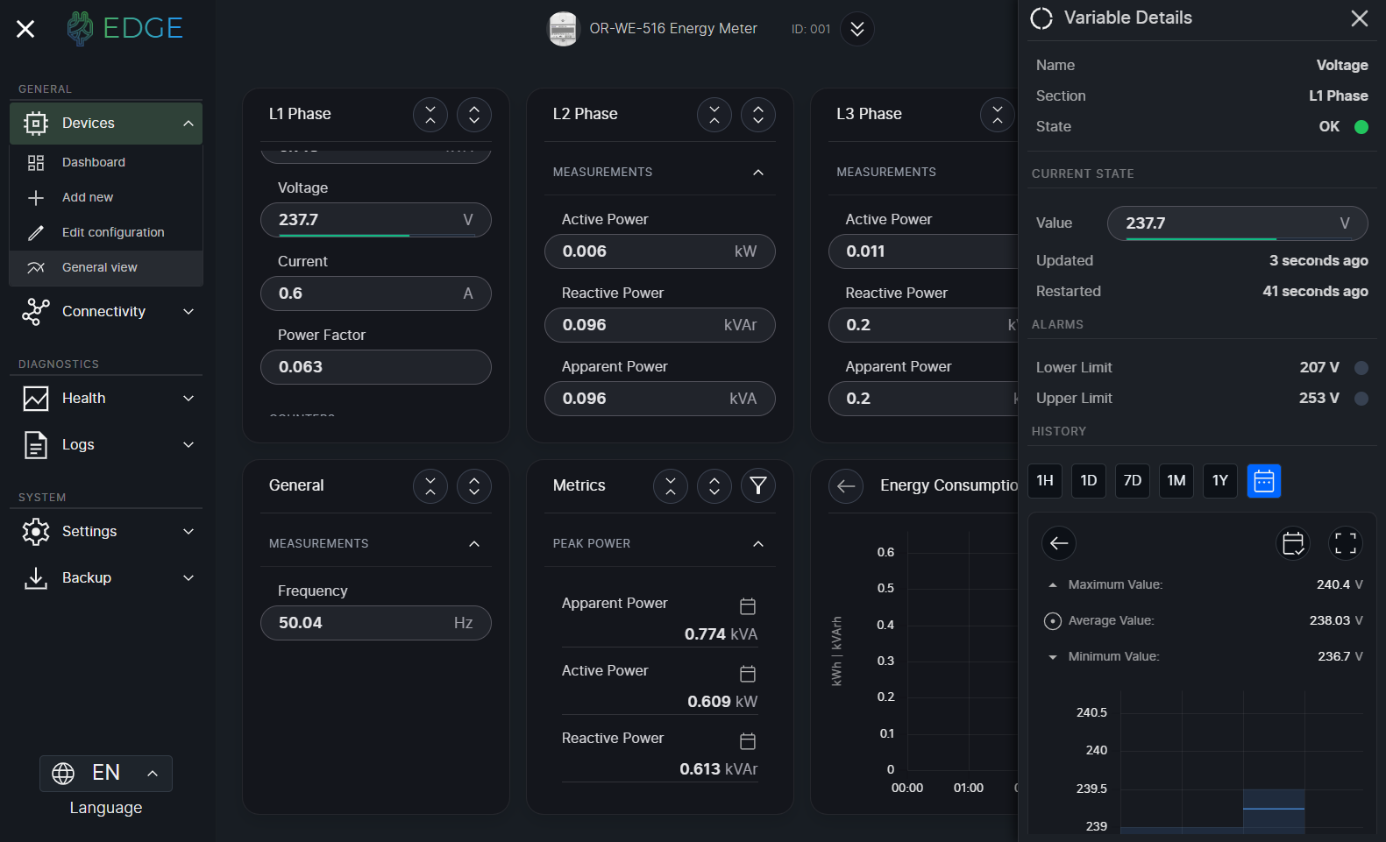Click the Backup download icon
The image size is (1386, 842).
click(36, 578)
